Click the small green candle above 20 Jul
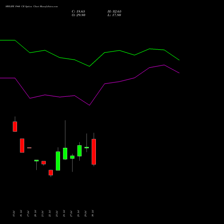The image size is (224, 224). 36,160
